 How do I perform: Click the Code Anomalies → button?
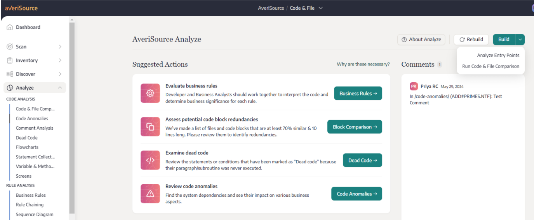357,194
